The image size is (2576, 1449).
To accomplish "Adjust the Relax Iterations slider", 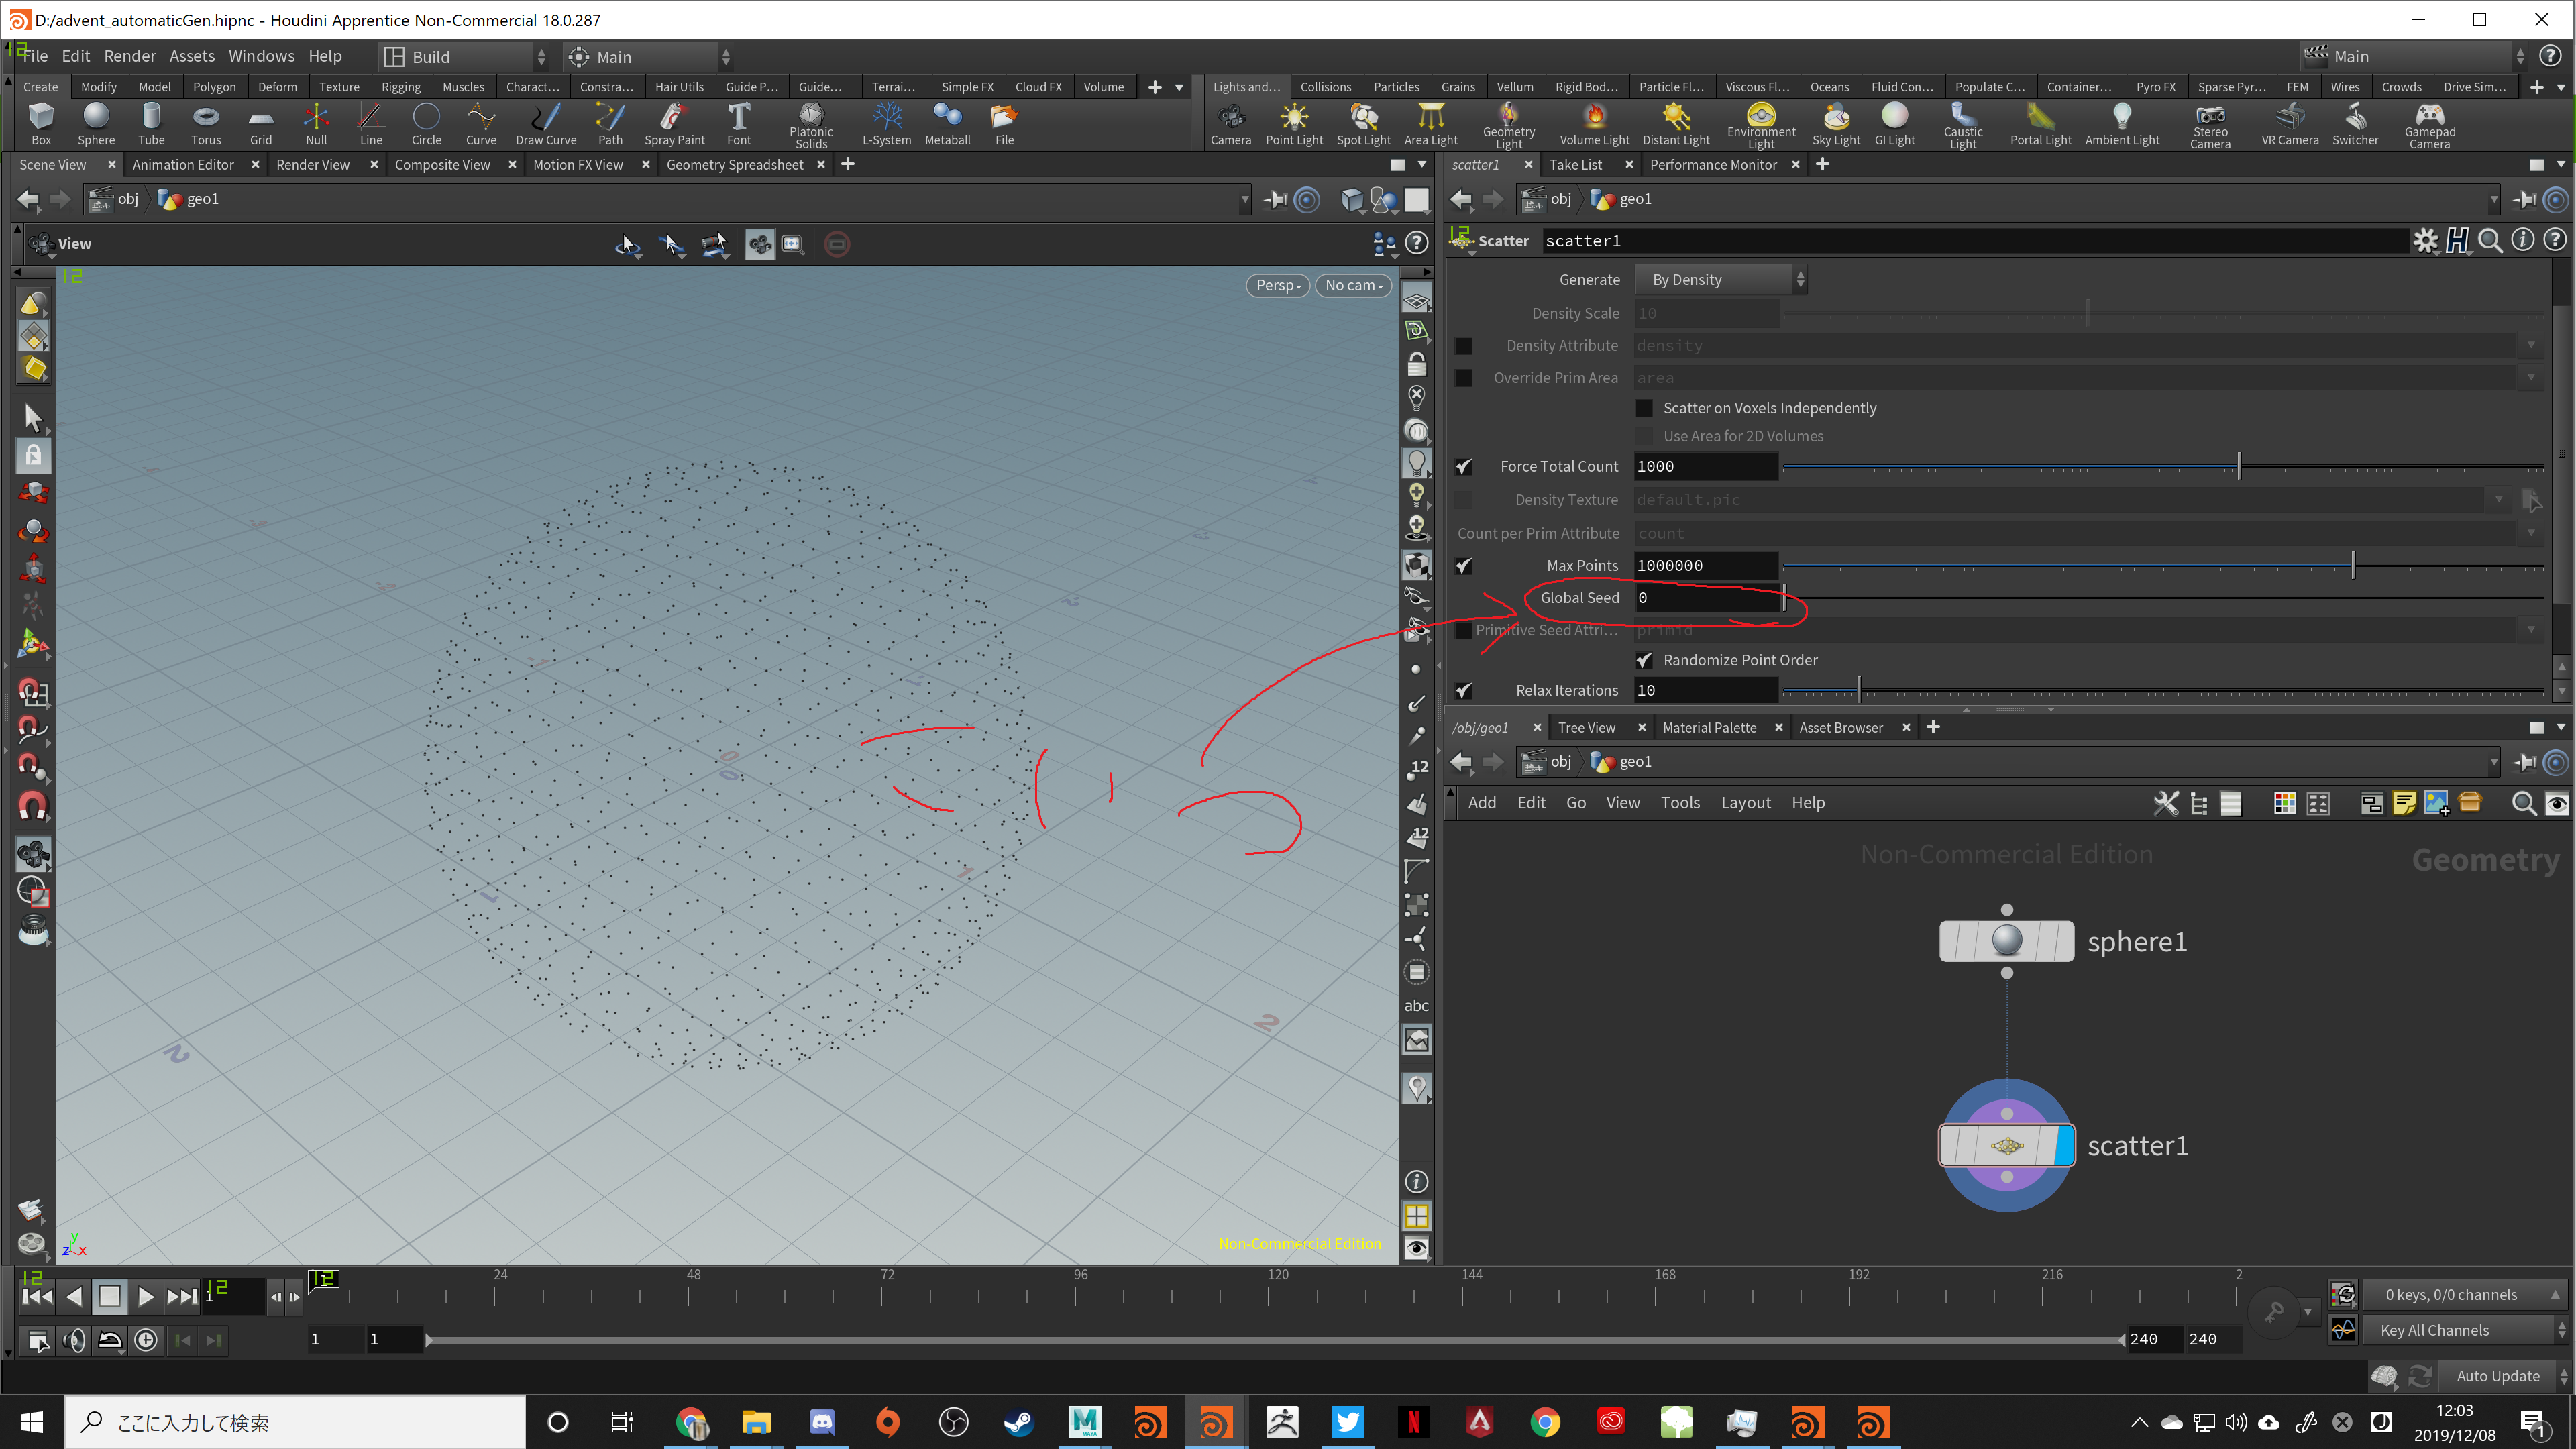I will click(1858, 690).
